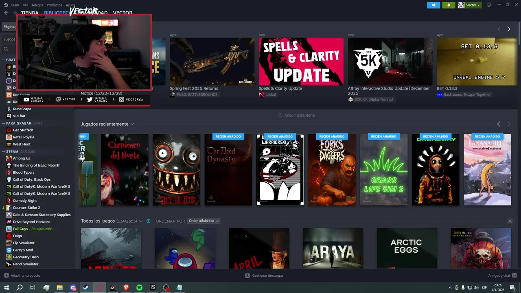This screenshot has height=293, width=521.
Task: Open Affray Interactive Studio Update news
Action: click(390, 61)
